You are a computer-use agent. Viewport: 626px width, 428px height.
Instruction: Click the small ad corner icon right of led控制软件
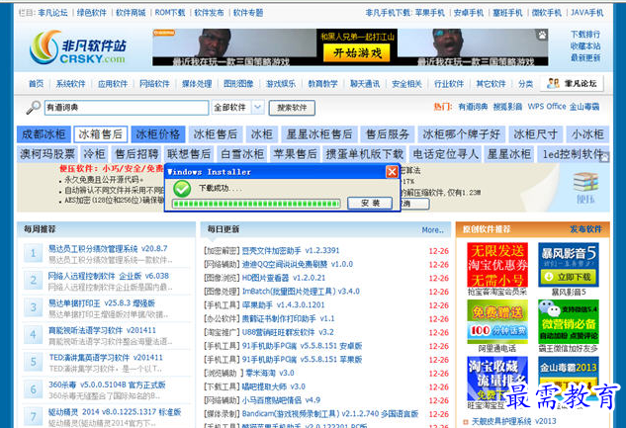pyautogui.click(x=604, y=158)
